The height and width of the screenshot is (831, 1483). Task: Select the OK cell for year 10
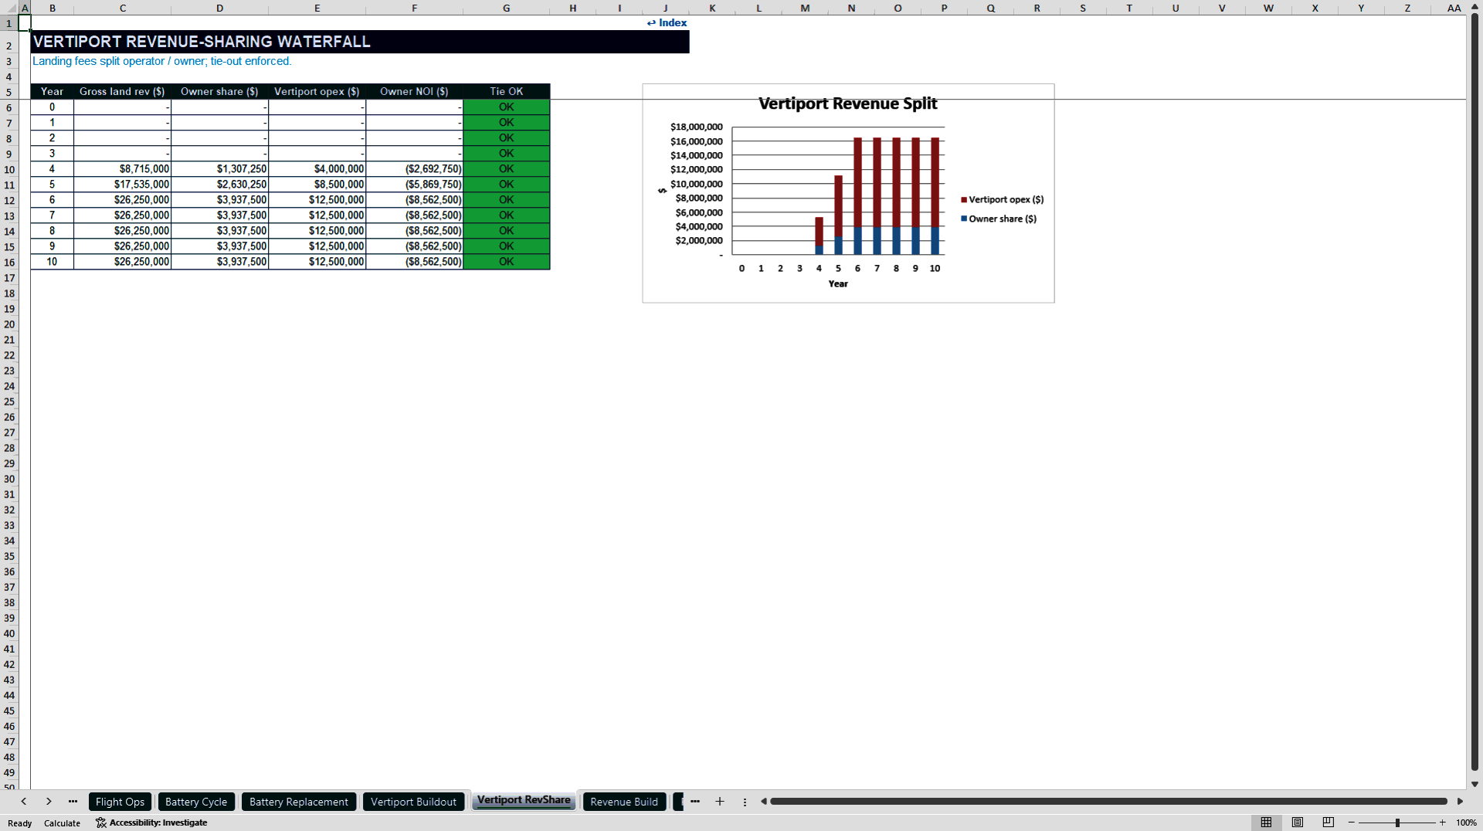pyautogui.click(x=506, y=261)
